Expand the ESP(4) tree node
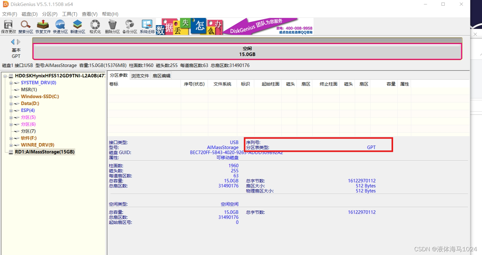Viewport: 482px width, 255px height. [11, 111]
